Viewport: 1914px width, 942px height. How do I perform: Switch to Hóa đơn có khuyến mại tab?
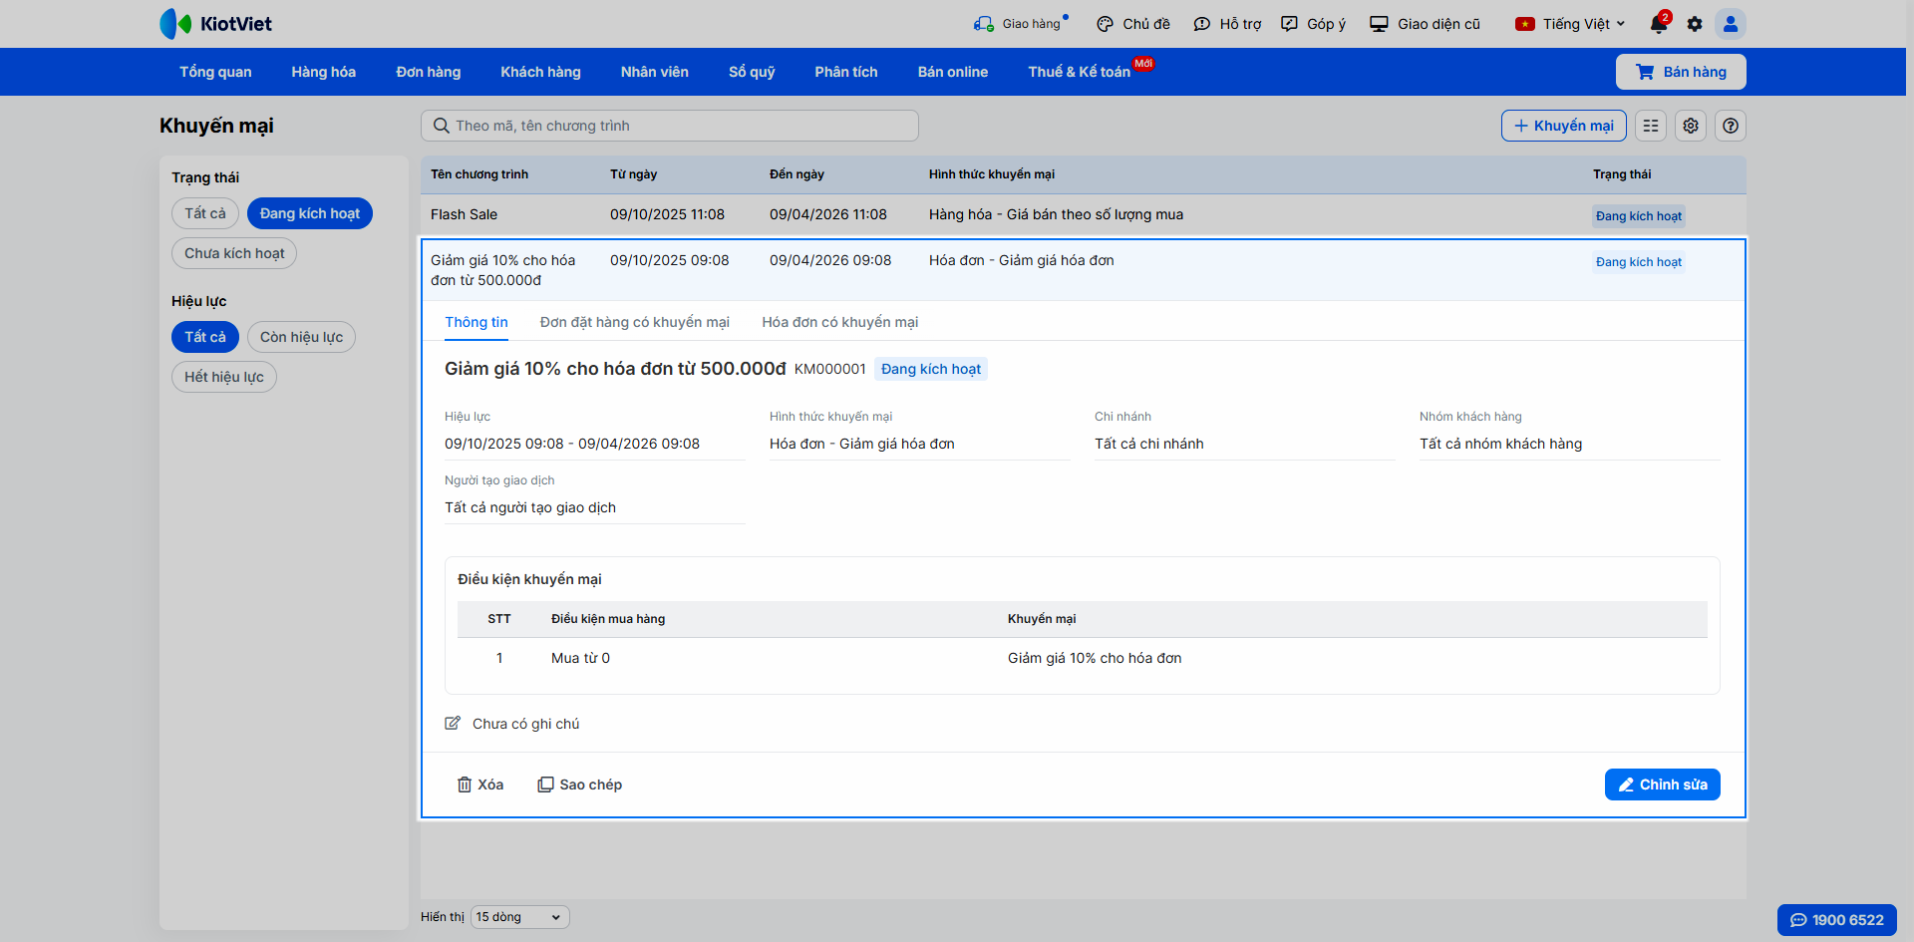[x=839, y=322]
